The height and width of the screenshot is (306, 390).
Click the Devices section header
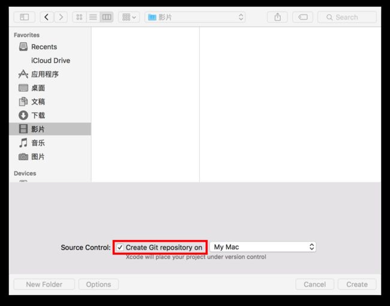[25, 173]
